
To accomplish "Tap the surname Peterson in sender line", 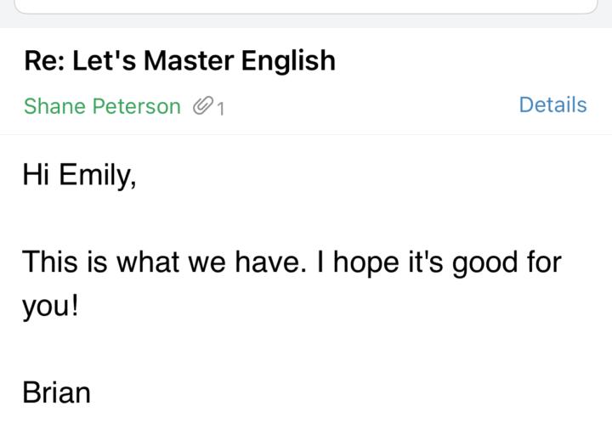I will [137, 106].
